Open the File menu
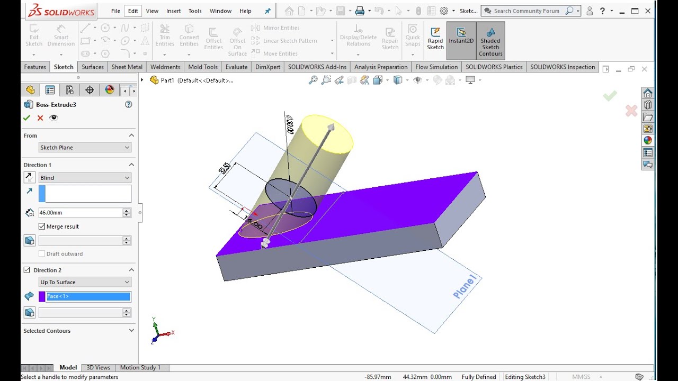The image size is (678, 381). [115, 11]
